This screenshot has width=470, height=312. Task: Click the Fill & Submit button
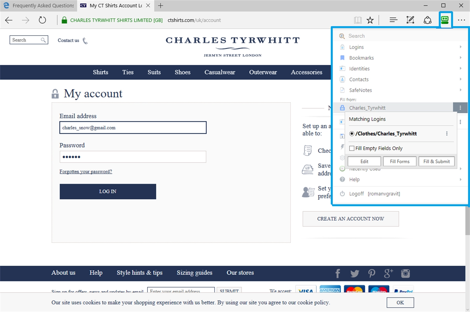pyautogui.click(x=436, y=161)
